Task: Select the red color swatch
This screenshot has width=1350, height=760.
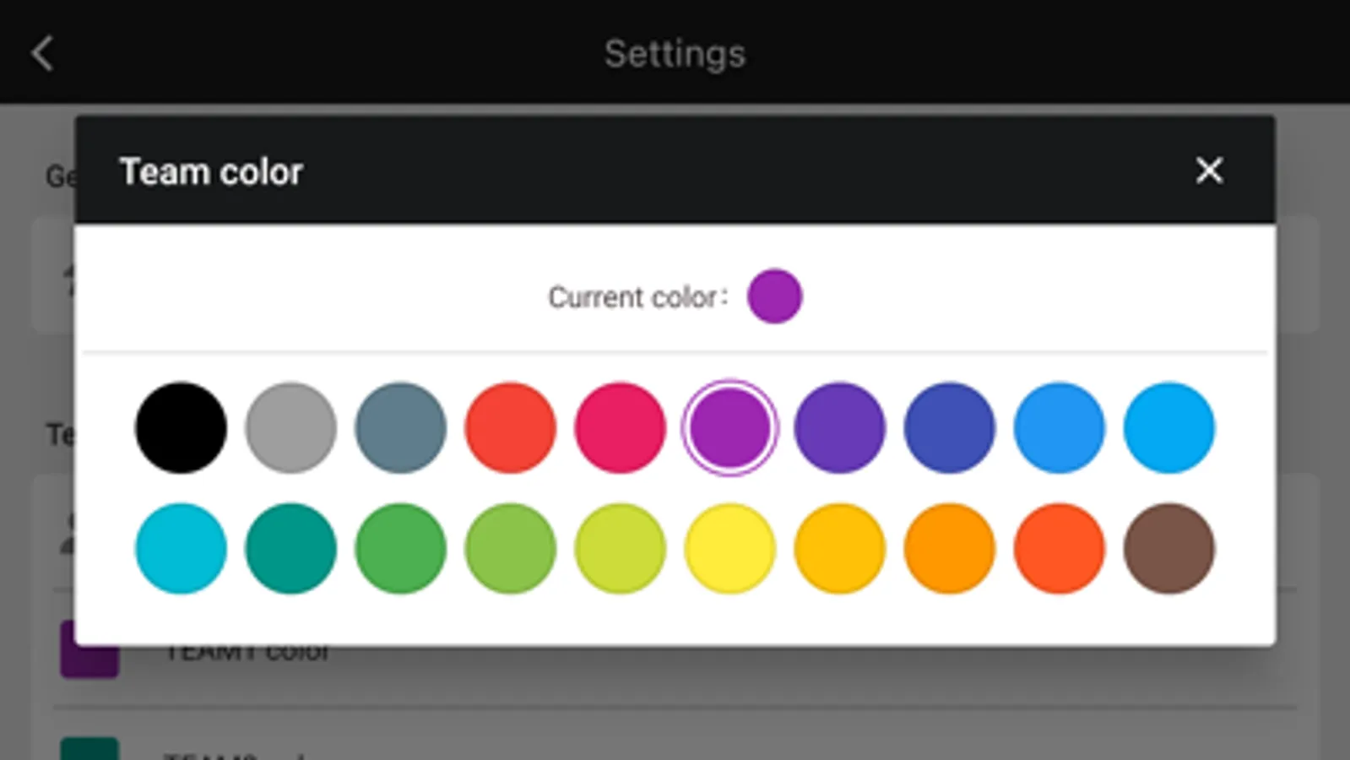Action: coord(510,427)
